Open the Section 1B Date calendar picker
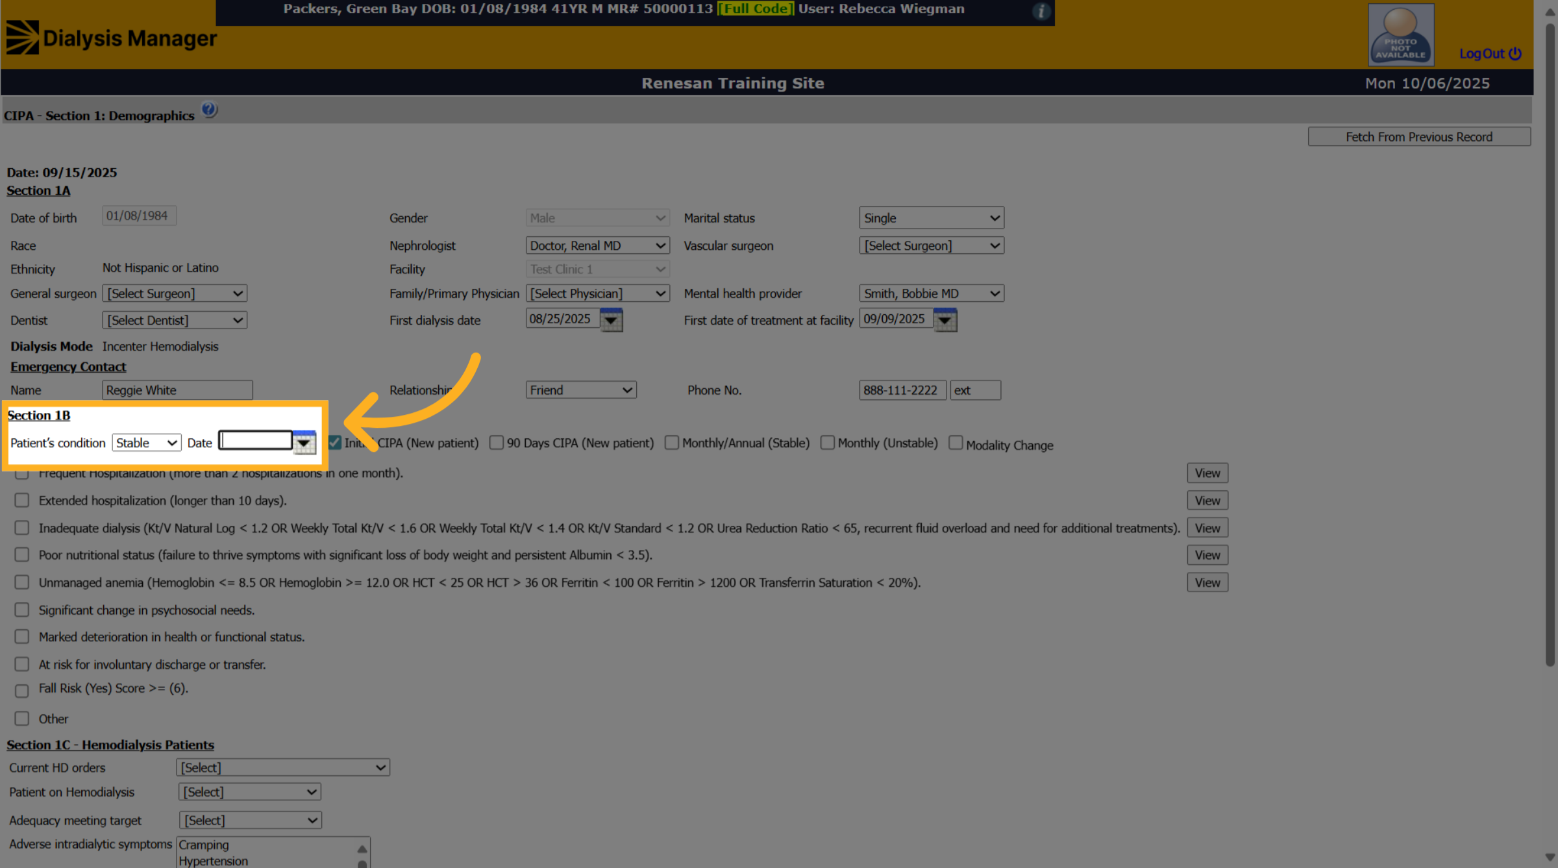This screenshot has height=868, width=1558. click(304, 443)
